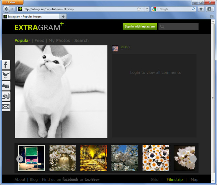Share on Facebook from the sidebar
This screenshot has width=217, height=185.
pos(6,65)
